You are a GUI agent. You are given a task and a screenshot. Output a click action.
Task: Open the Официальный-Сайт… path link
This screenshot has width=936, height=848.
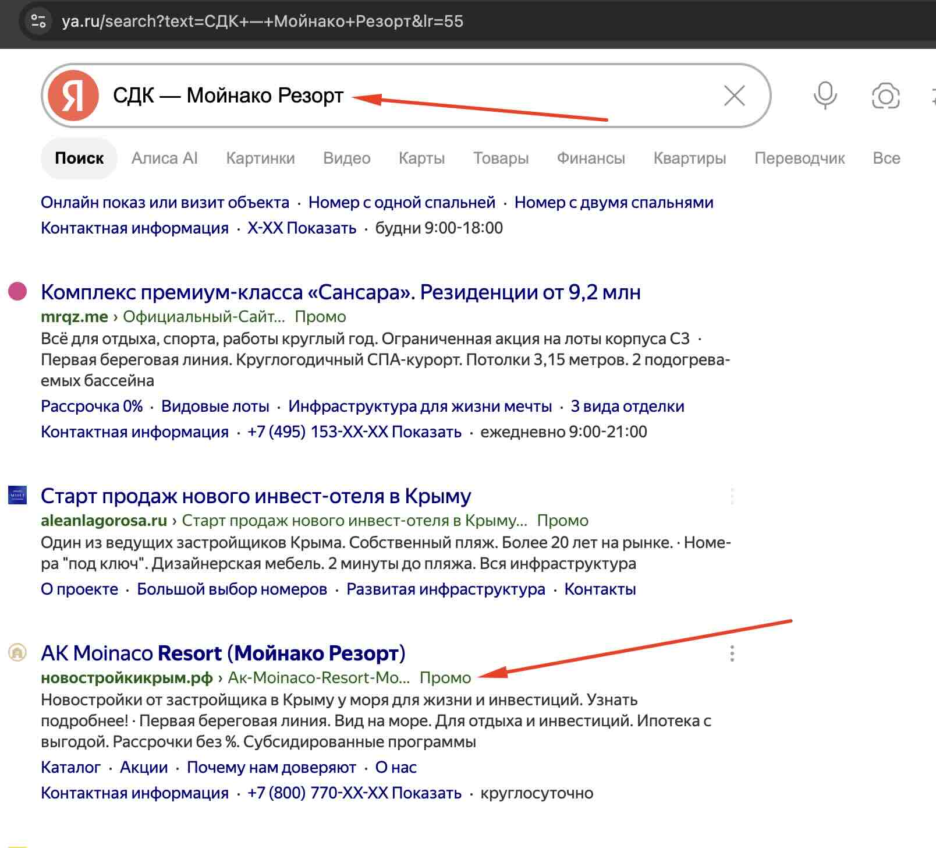[204, 317]
